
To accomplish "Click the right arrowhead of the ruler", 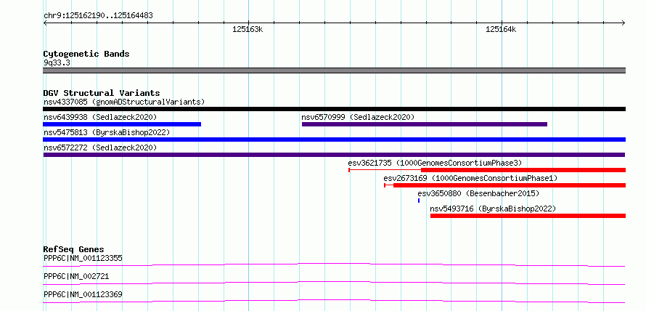I will (x=623, y=23).
